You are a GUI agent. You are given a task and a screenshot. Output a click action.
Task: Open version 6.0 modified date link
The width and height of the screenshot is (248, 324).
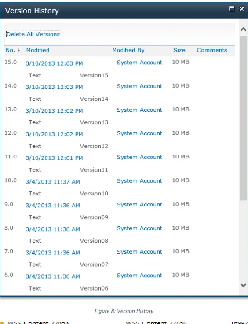[x=53, y=276]
